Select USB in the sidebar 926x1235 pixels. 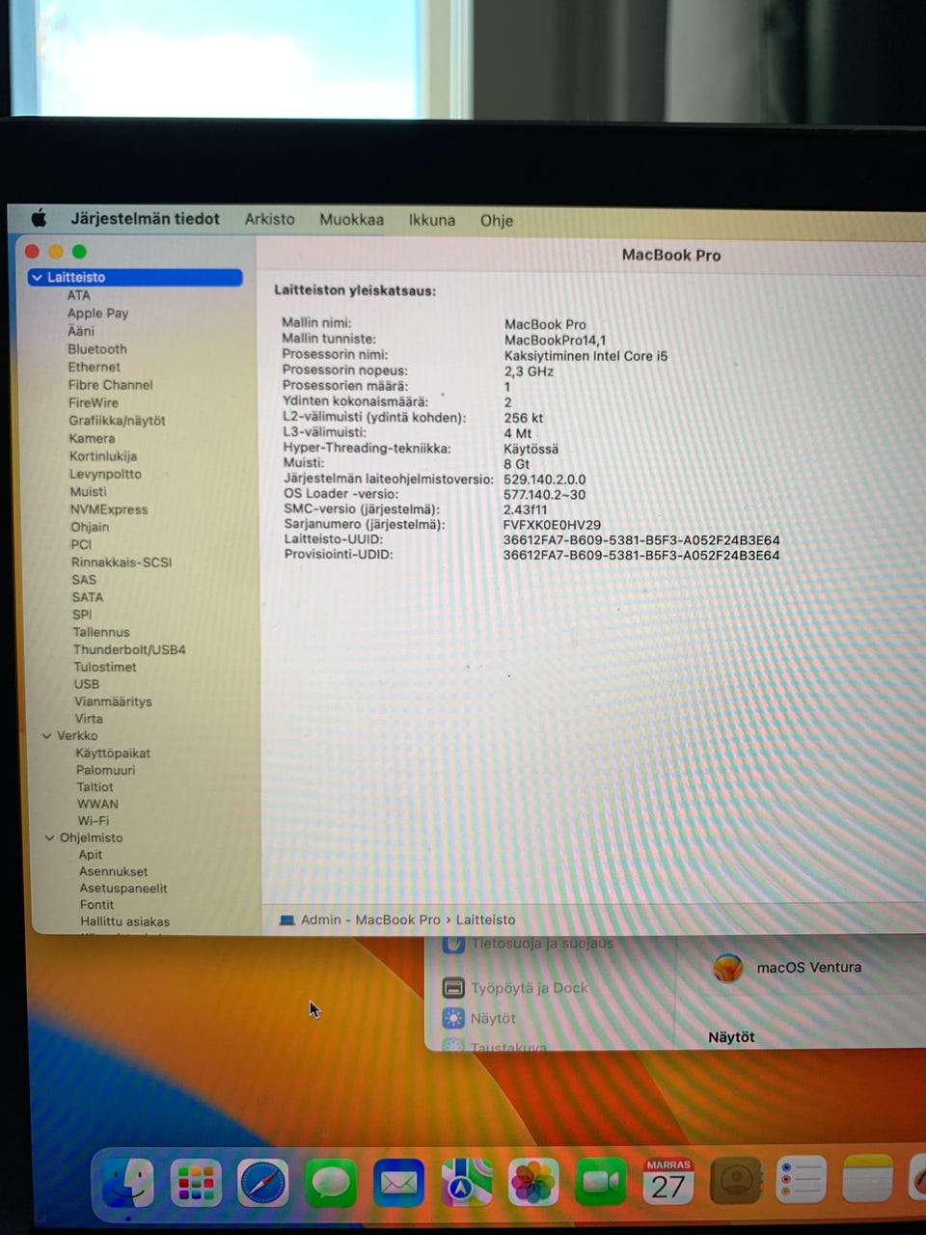[87, 684]
